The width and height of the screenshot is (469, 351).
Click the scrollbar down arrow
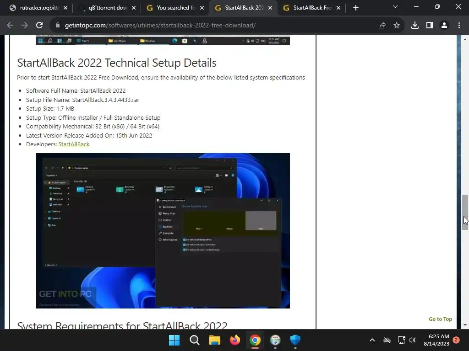pyautogui.click(x=465, y=325)
